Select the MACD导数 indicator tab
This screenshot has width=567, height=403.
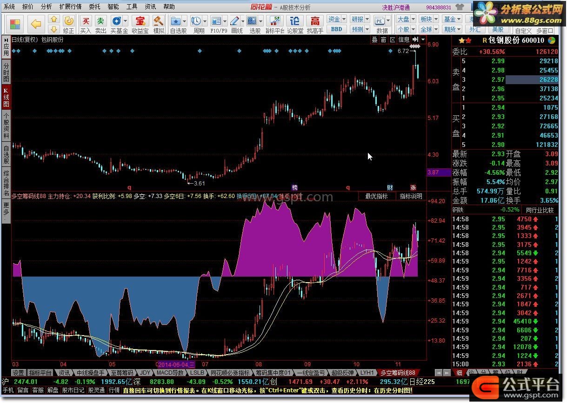pyautogui.click(x=170, y=373)
